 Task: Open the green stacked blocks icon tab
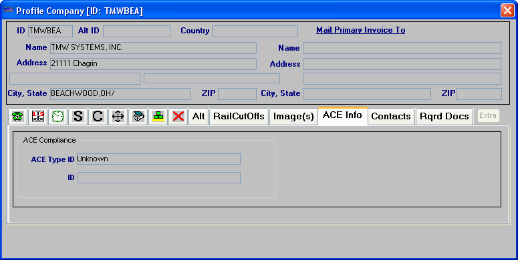[x=158, y=116]
